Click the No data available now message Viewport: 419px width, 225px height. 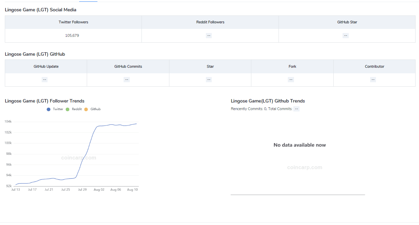click(300, 145)
